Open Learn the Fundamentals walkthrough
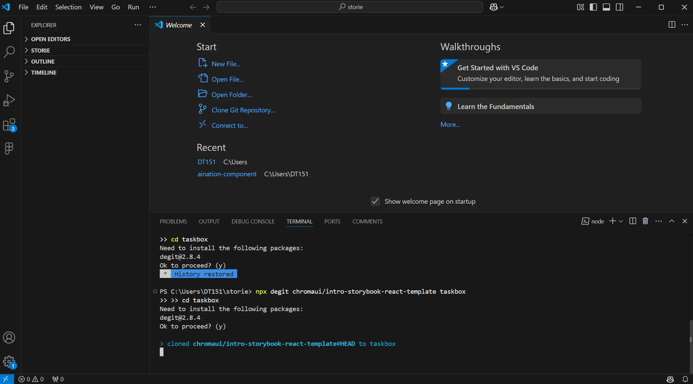This screenshot has height=384, width=693. [541, 106]
